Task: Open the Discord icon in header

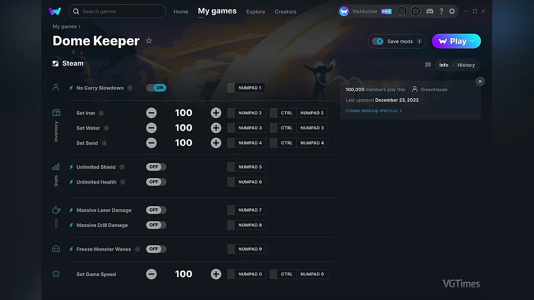Action: 429,12
